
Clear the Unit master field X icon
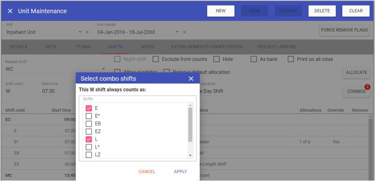tap(184, 32)
